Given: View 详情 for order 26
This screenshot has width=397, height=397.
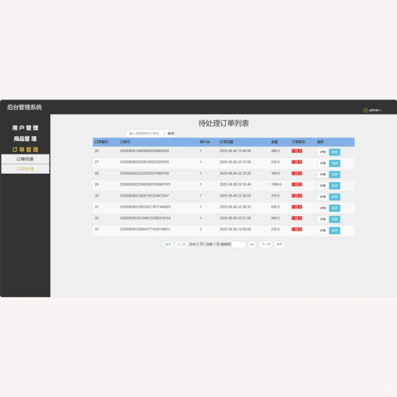Looking at the screenshot, I should pyautogui.click(x=322, y=152).
